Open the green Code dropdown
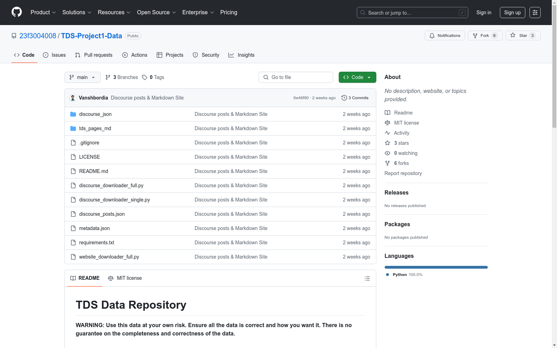Viewport: 557px width, 348px height. [x=357, y=77]
